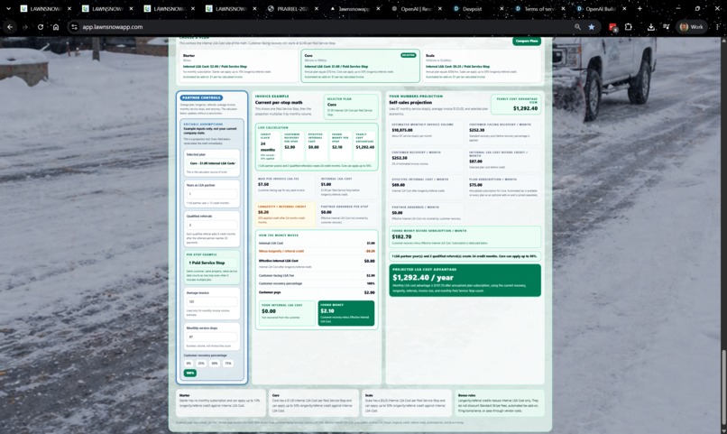Click the Qualified referrals input field
The image size is (727, 434).
tap(212, 225)
